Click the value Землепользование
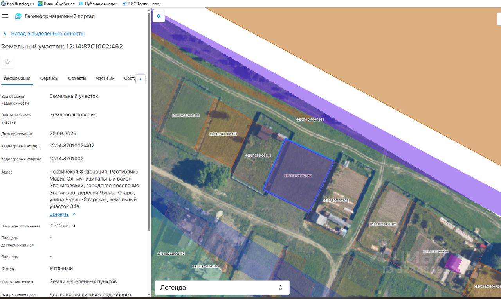Image resolution: width=501 pixels, height=299 pixels. click(73, 115)
